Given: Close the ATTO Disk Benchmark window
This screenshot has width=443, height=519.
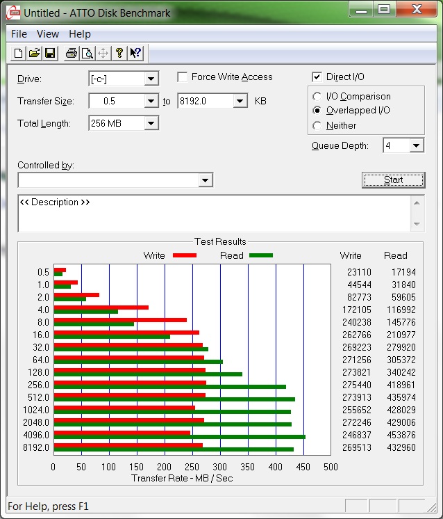Looking at the screenshot, I should click(417, 10).
